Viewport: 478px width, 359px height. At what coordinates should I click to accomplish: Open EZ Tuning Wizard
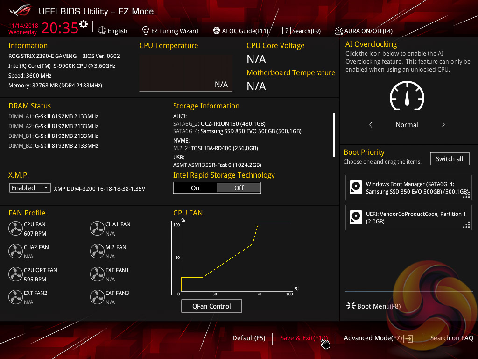coord(170,31)
